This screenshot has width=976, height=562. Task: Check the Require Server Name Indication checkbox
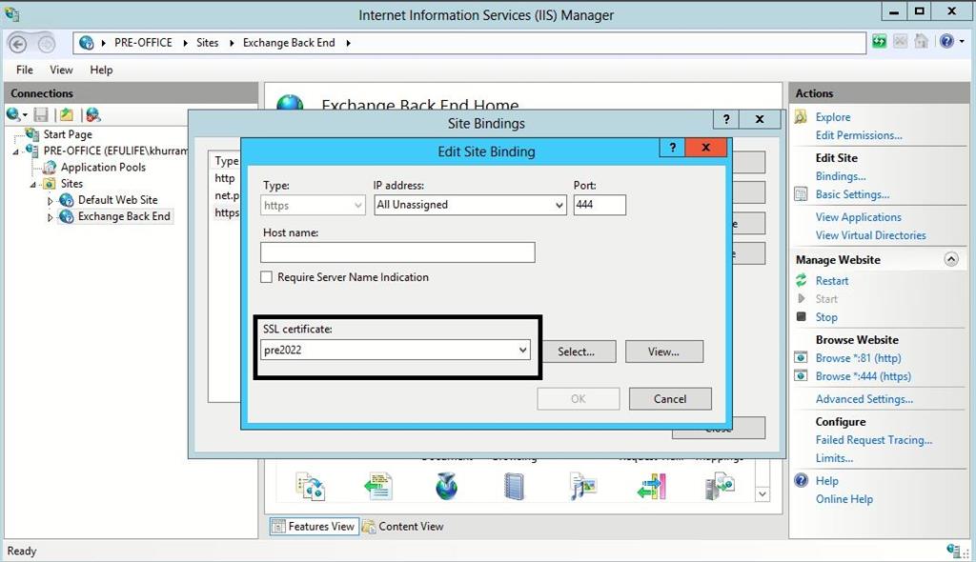tap(266, 277)
